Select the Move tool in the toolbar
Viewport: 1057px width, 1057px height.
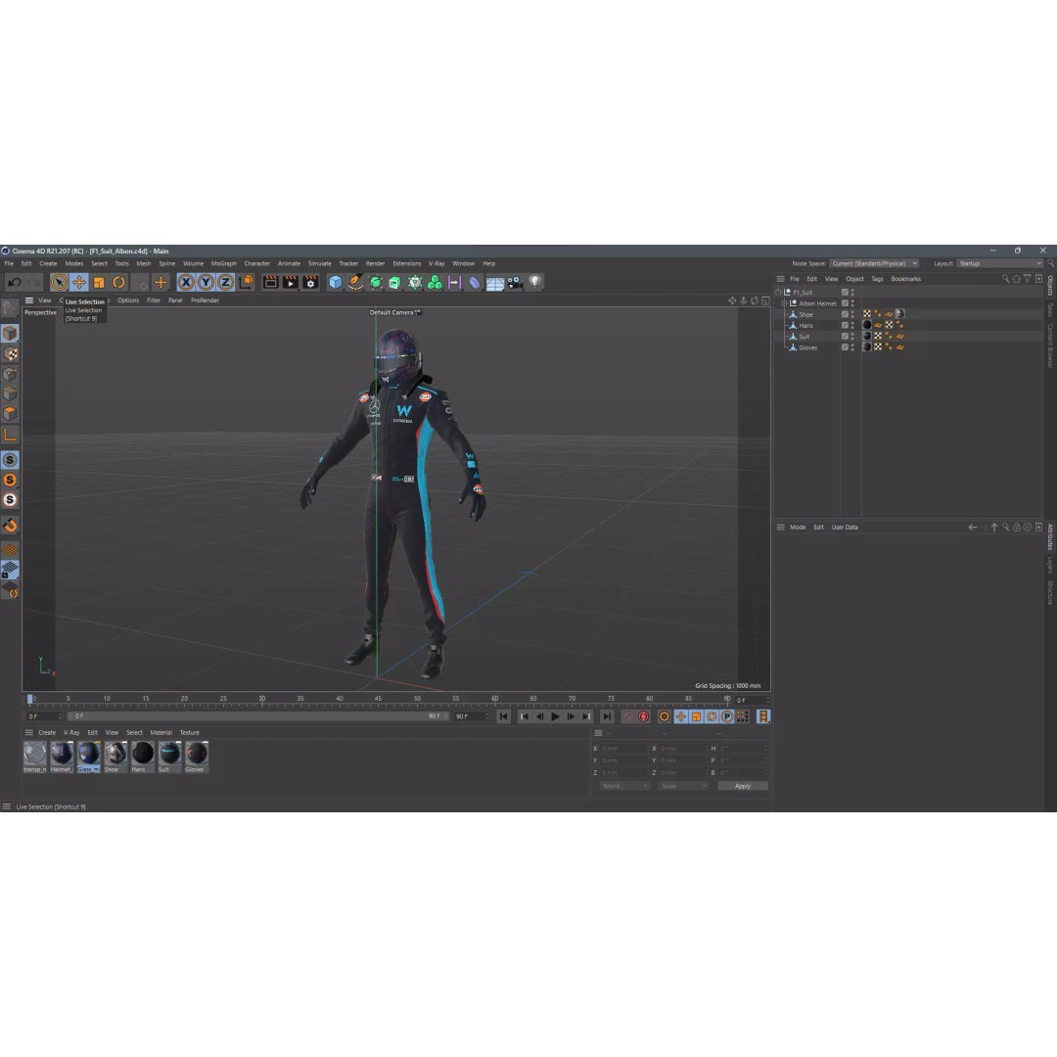(78, 283)
